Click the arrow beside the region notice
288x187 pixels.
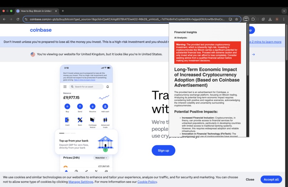tap(253, 54)
